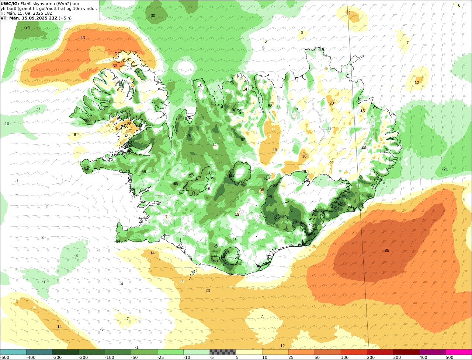Screen dimensions: 472x360
Task: Click the map value '20'
Action: pos(332,103)
